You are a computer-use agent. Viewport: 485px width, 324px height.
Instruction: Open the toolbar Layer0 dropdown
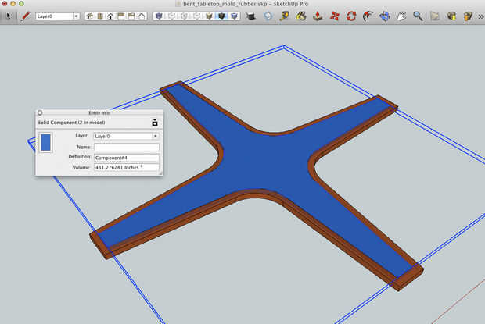pos(57,16)
